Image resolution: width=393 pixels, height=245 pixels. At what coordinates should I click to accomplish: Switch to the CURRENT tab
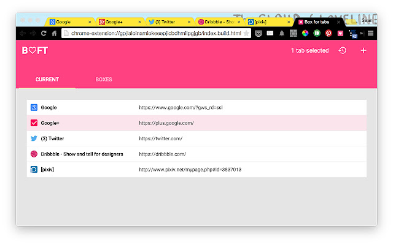(47, 80)
